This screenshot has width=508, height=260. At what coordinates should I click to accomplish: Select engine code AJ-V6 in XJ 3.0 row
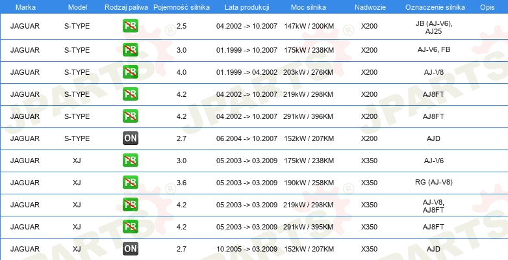click(x=433, y=161)
